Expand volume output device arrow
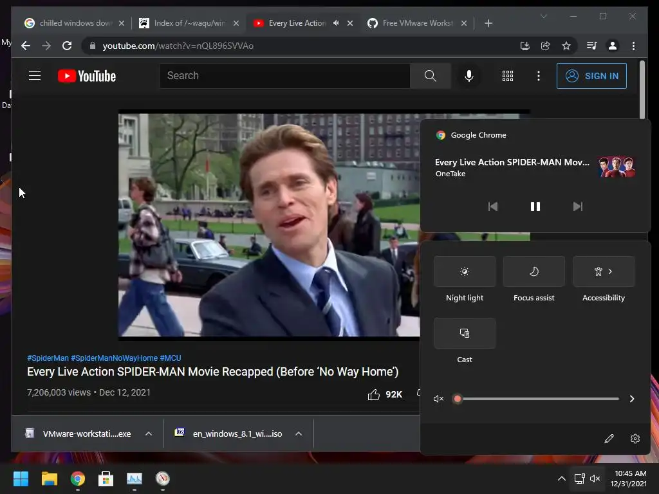The image size is (659, 494). tap(632, 399)
